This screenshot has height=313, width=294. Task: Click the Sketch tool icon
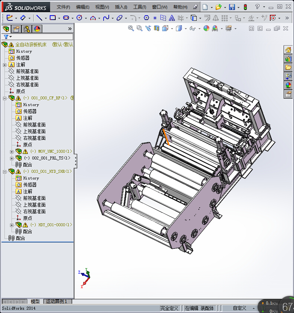pos(9,18)
